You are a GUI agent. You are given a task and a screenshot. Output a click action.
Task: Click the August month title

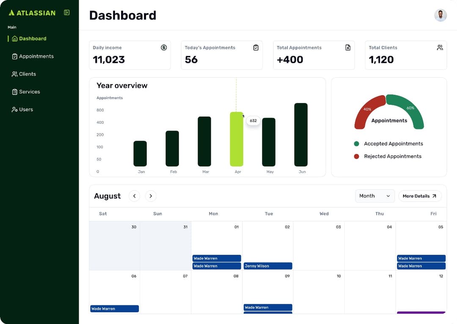pos(107,196)
